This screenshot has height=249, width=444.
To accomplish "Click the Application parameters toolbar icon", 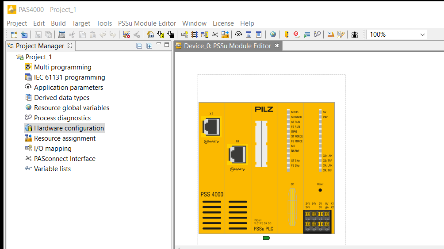I will click(239, 34).
